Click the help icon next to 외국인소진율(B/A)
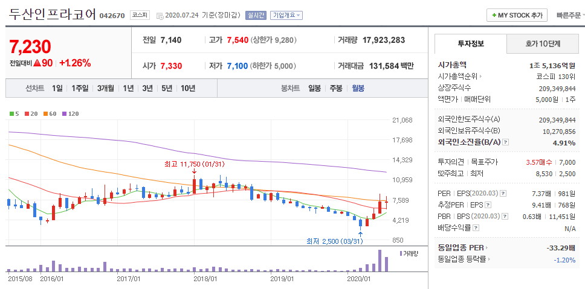The image size is (585, 289). coord(506,142)
